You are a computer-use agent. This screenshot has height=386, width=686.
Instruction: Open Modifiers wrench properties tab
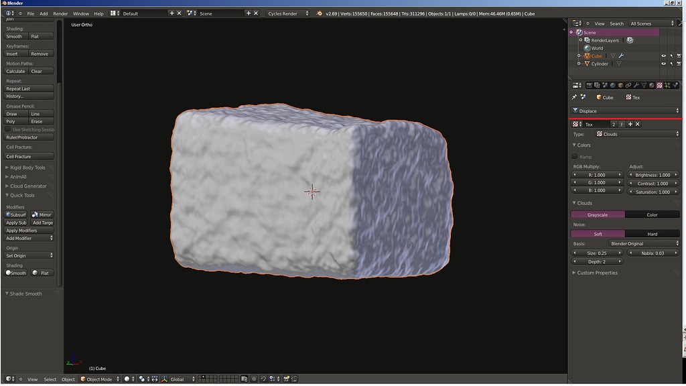pyautogui.click(x=636, y=85)
